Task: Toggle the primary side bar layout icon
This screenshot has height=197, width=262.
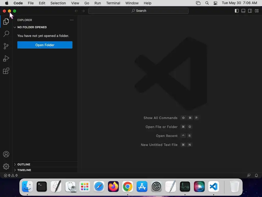Action: 237,11
